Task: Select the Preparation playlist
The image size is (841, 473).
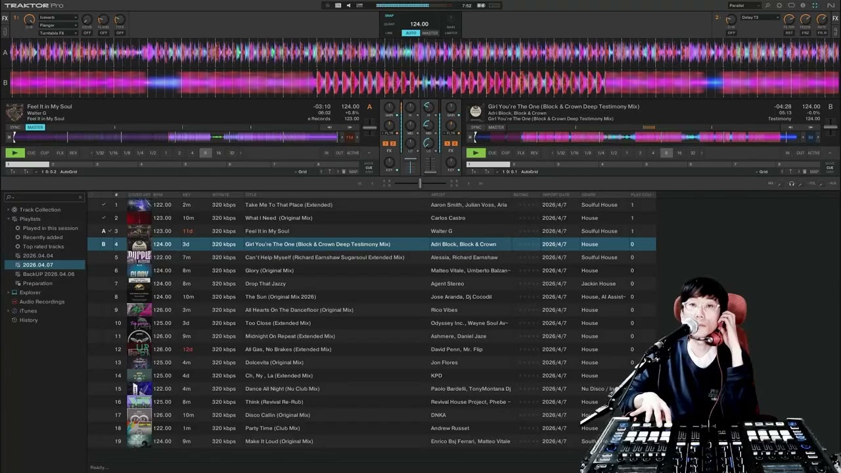Action: (37, 283)
